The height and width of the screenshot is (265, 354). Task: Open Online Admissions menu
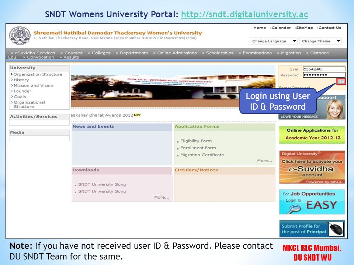(177, 53)
